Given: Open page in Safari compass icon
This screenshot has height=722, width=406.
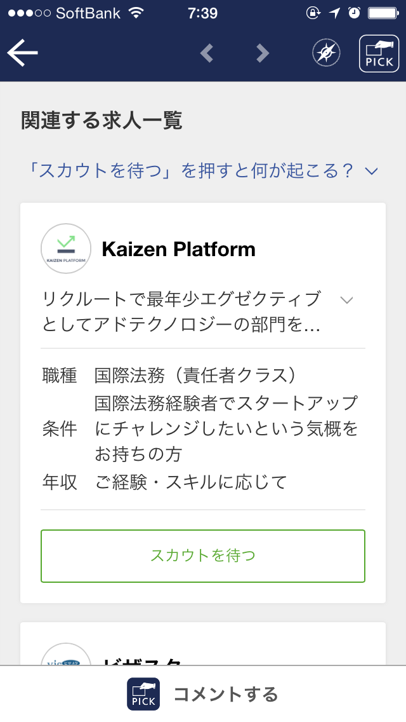Looking at the screenshot, I should point(326,53).
